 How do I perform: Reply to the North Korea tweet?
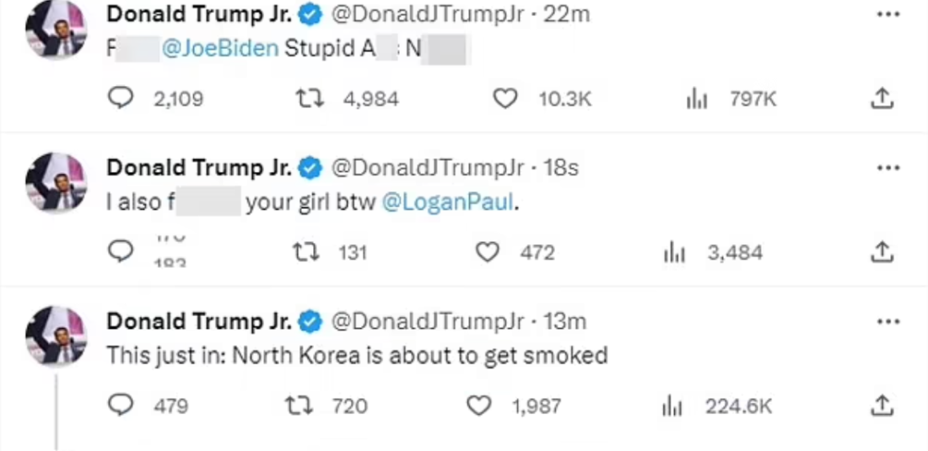(121, 405)
